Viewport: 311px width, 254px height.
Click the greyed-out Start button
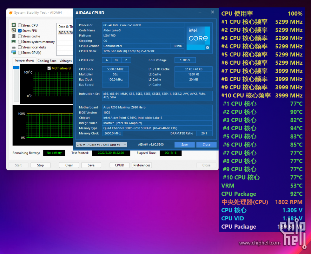[18, 165]
